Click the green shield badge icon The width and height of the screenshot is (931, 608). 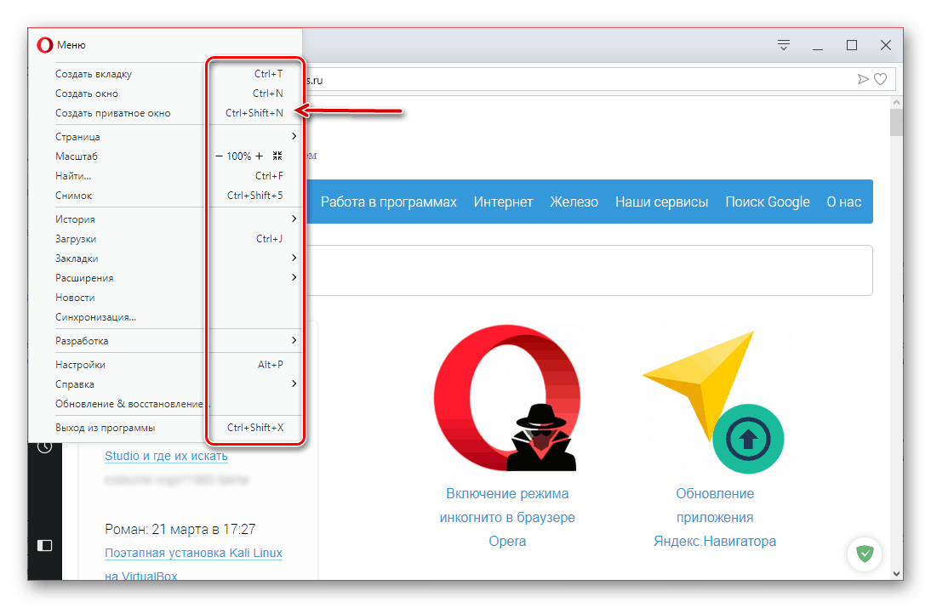point(865,554)
